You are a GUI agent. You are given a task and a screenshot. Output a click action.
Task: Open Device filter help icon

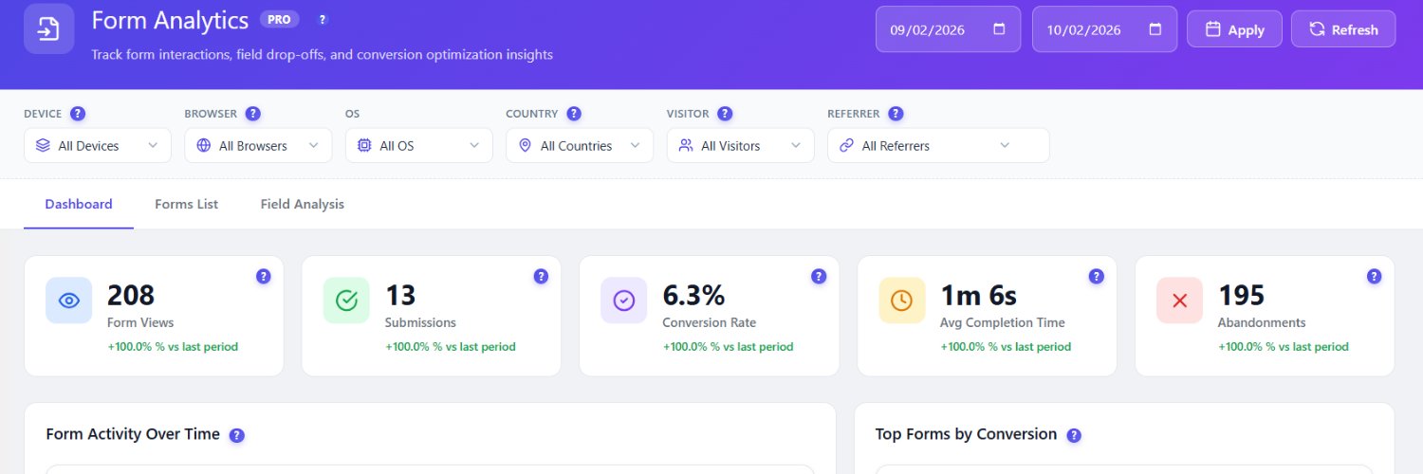click(78, 114)
